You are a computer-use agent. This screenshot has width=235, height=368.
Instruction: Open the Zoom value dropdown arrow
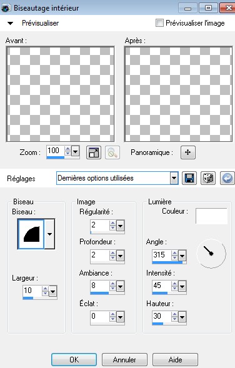[x=76, y=151]
